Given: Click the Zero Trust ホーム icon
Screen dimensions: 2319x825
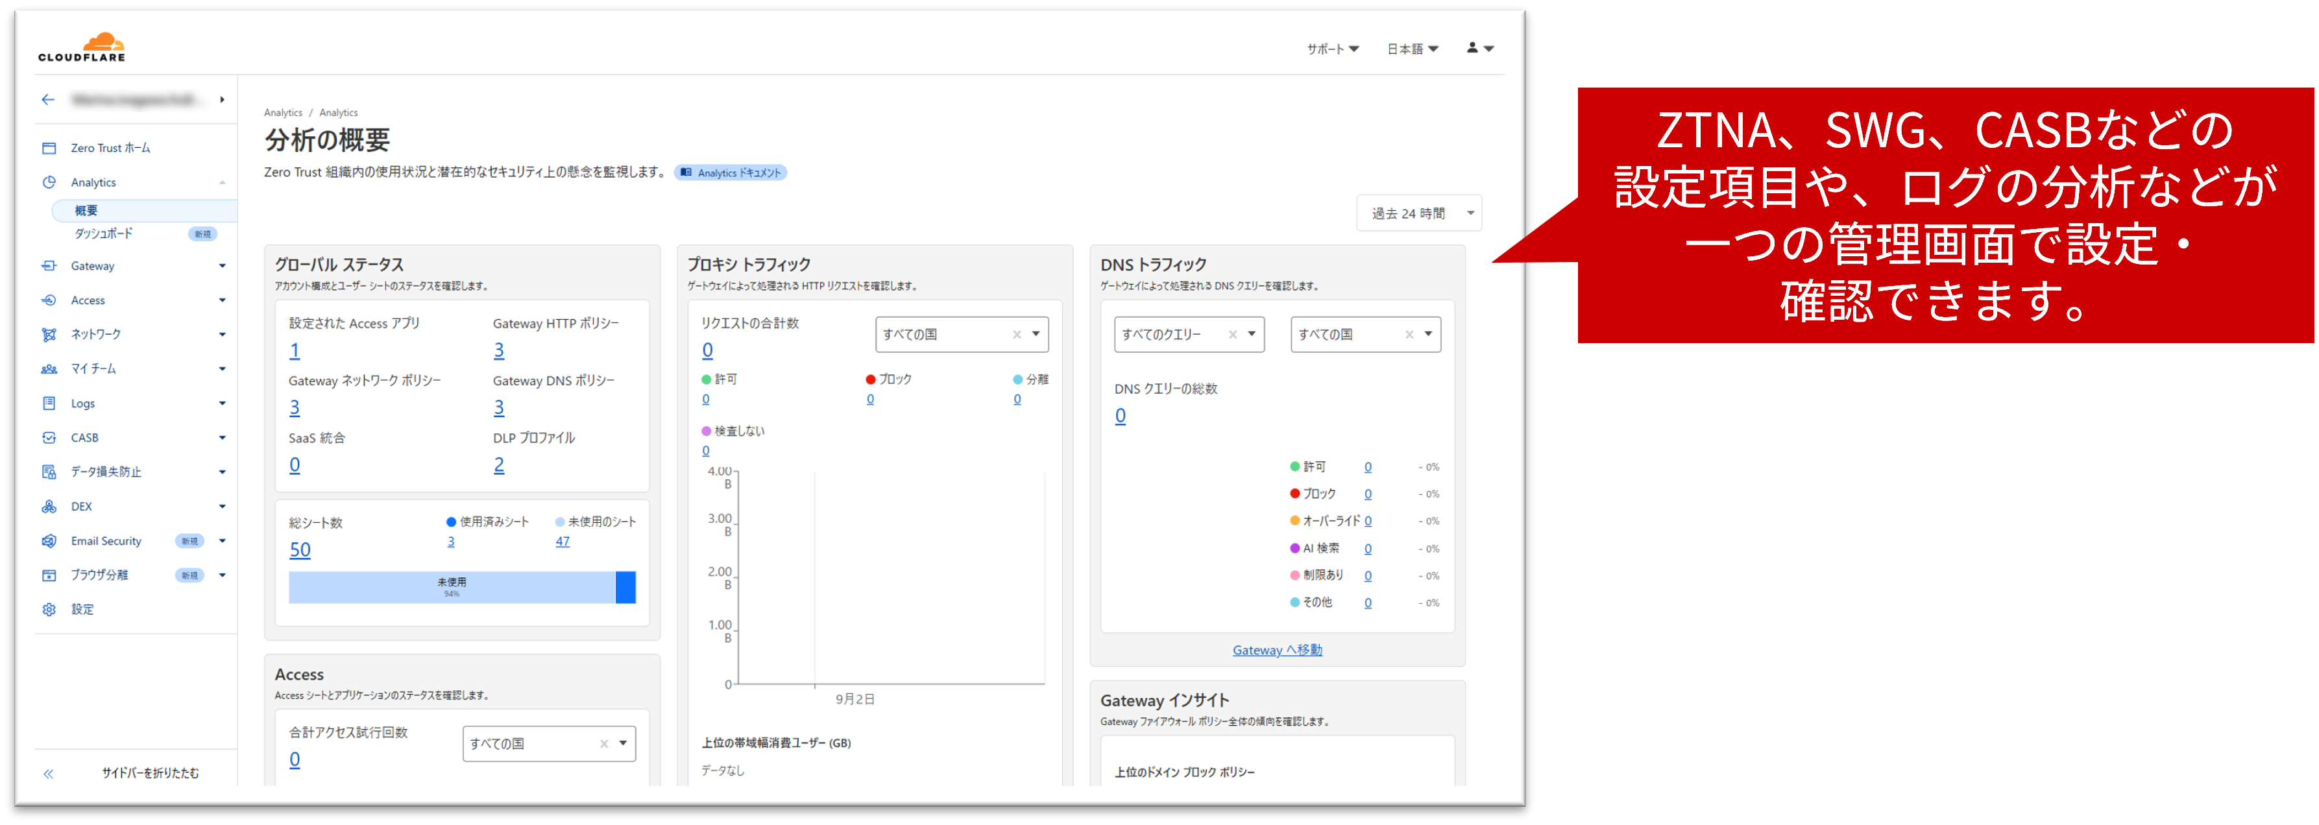Looking at the screenshot, I should 49,149.
